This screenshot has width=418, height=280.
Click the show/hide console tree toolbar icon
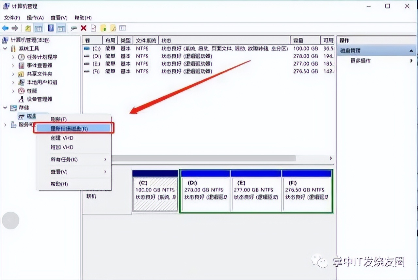point(38,28)
